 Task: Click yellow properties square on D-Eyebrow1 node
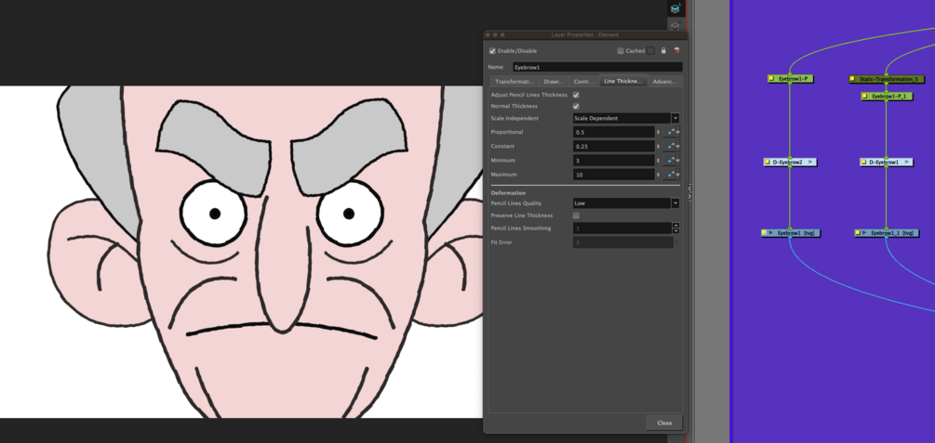[x=864, y=162]
